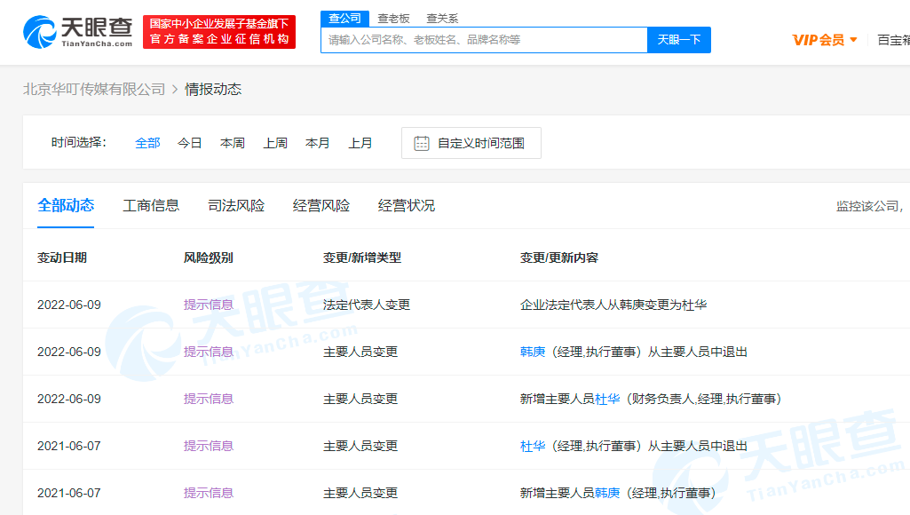Filter by 上月 time range
The width and height of the screenshot is (910, 515).
(x=360, y=143)
